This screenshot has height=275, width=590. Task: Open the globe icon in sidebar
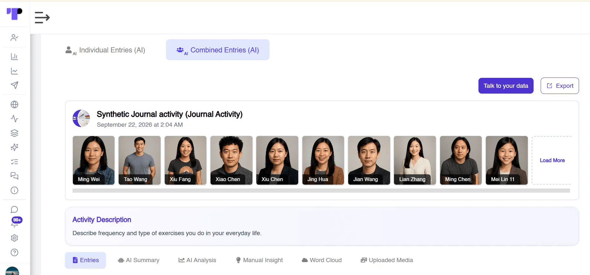tap(15, 105)
